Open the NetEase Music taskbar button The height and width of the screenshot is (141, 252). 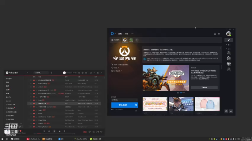pyautogui.click(x=33, y=139)
